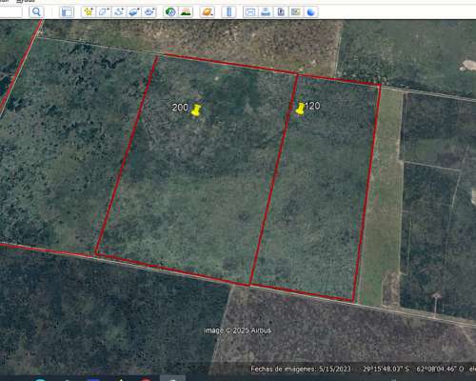Click the longitude 62°08'04.46" O readout

(440, 369)
